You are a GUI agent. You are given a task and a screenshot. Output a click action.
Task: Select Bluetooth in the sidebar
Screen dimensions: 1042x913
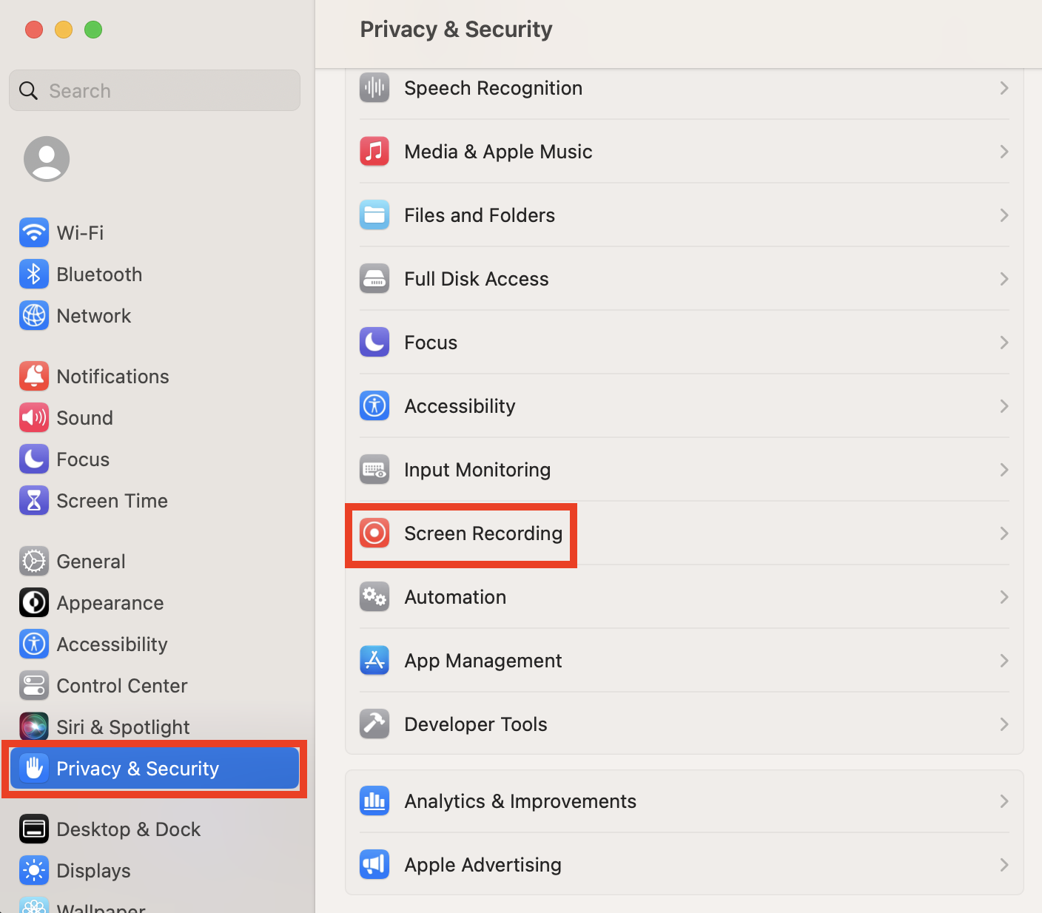pyautogui.click(x=98, y=274)
